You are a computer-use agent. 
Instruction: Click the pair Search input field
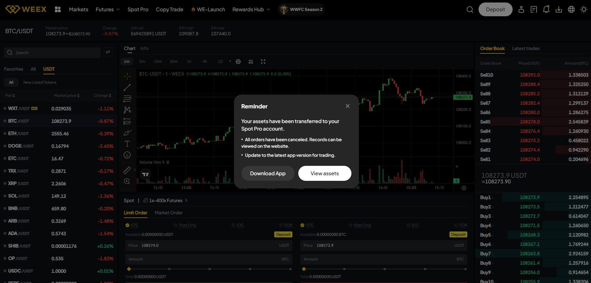pos(56,53)
